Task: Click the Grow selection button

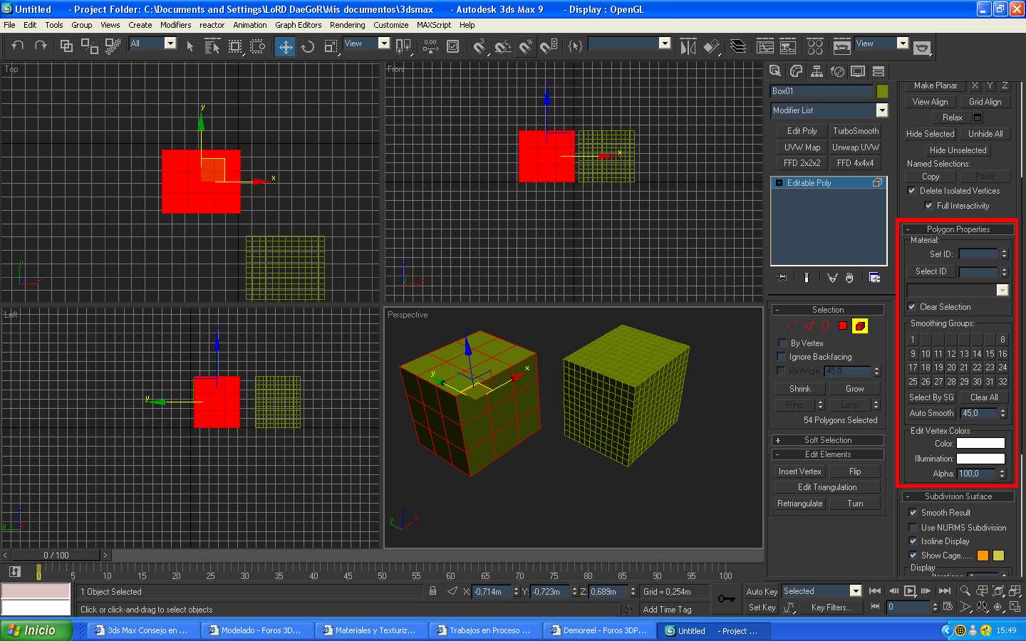Action: pyautogui.click(x=855, y=389)
